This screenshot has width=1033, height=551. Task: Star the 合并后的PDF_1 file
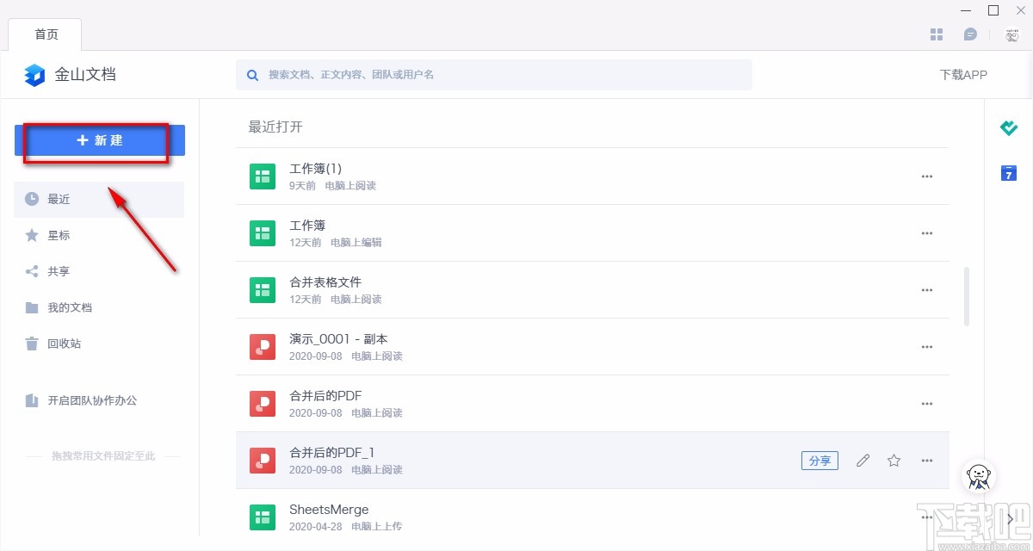pos(894,461)
